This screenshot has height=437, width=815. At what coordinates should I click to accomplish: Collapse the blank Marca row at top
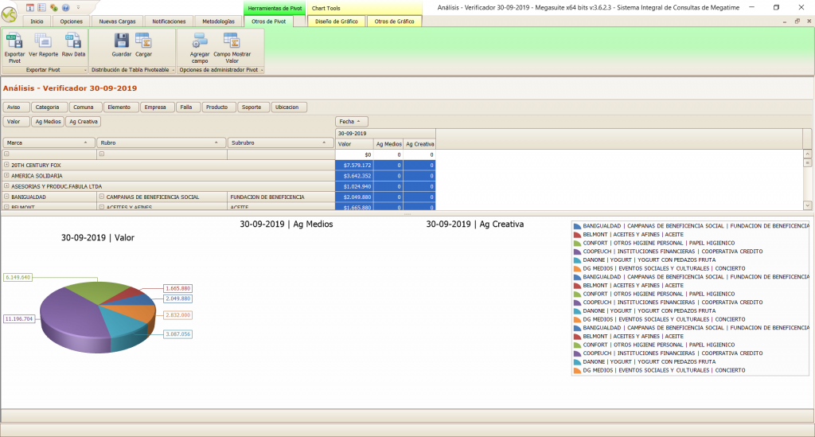point(6,154)
